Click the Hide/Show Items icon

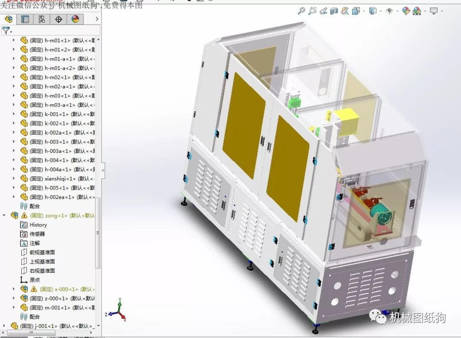[389, 11]
